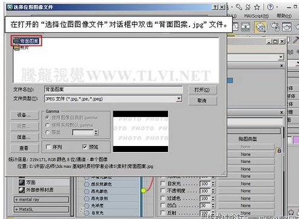This screenshot has height=219, width=299.
Task: Click the 双面 material list row label
Action: tap(31, 182)
